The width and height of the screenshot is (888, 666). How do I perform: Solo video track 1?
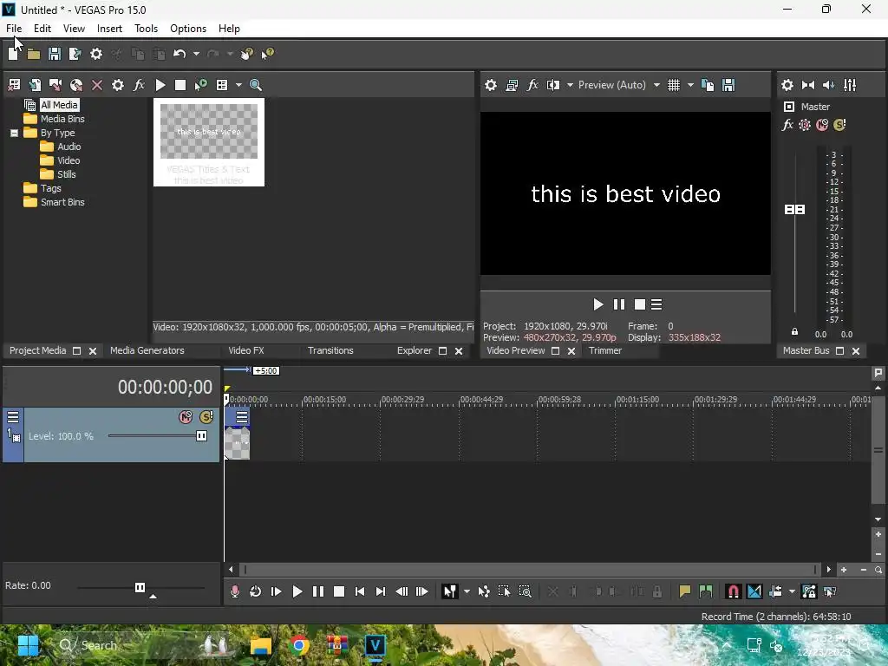tap(206, 417)
